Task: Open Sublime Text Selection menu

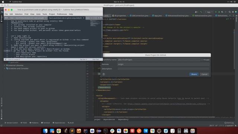Action: (19, 14)
